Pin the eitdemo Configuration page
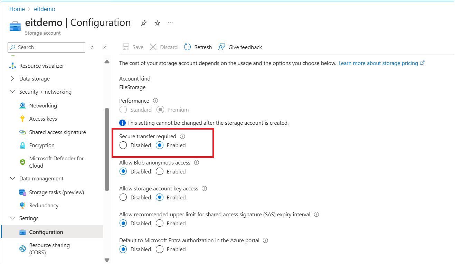 pos(144,23)
